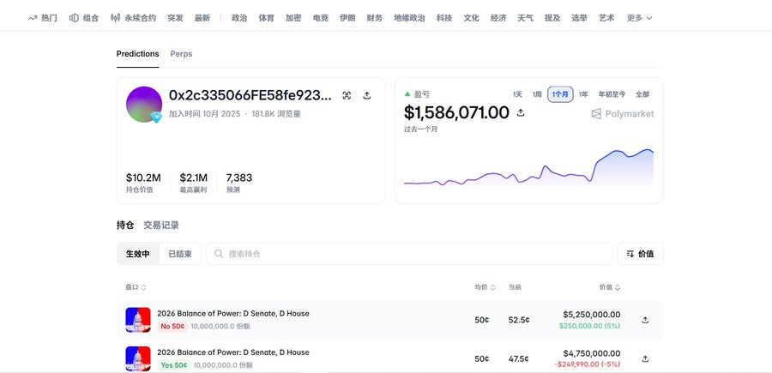Switch to the Predictions tab
Viewport: 772px width, 373px height.
pos(137,54)
